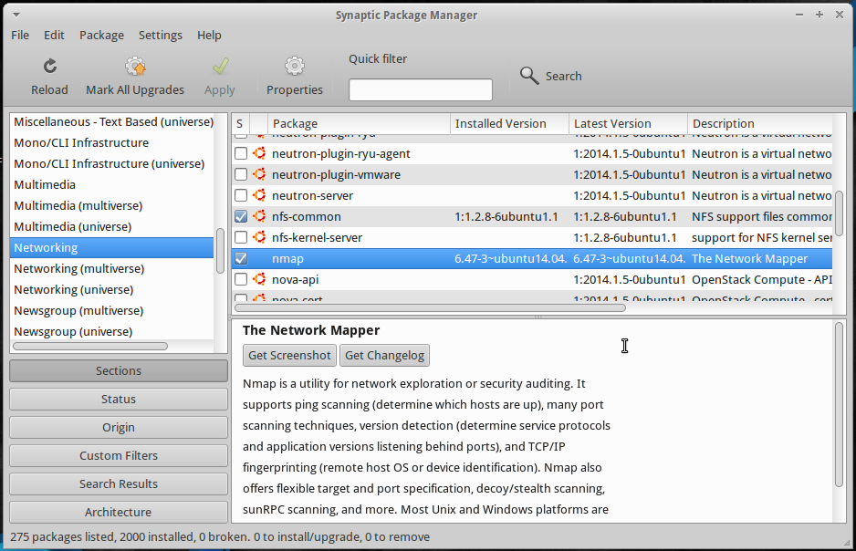Open the Settings menu
The height and width of the screenshot is (551, 856).
pyautogui.click(x=161, y=35)
